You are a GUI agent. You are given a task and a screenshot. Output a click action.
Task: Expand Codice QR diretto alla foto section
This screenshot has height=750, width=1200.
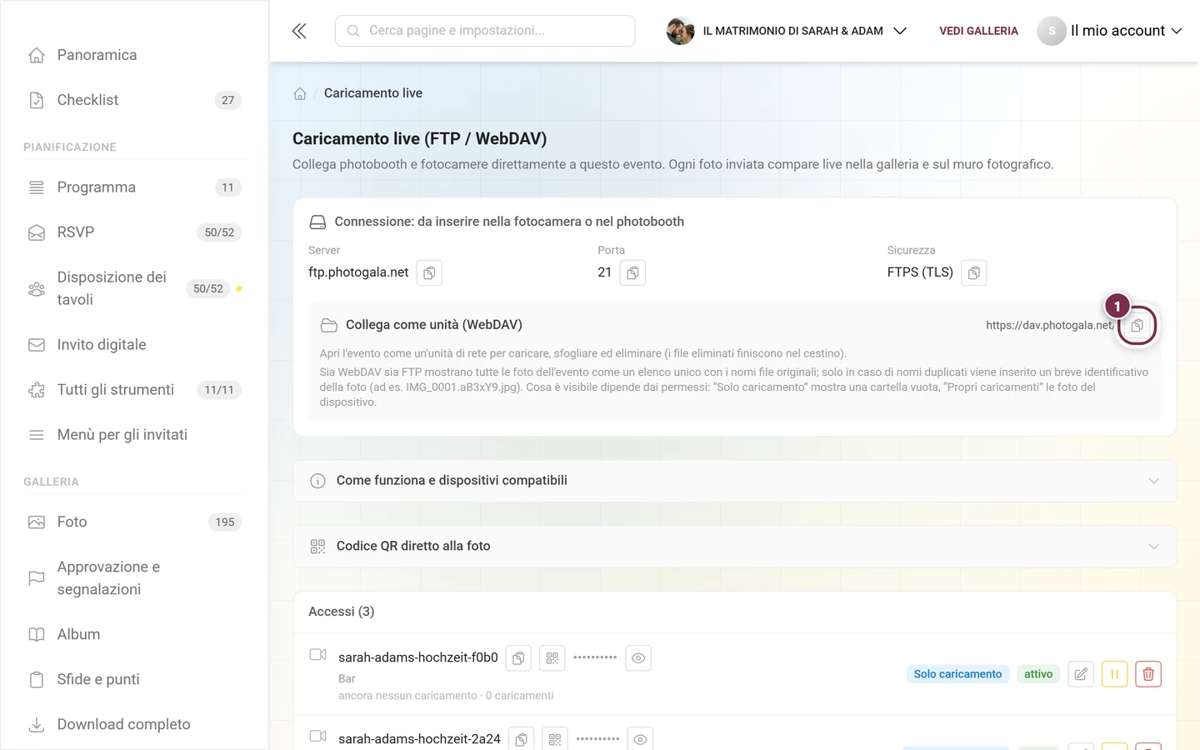click(x=734, y=546)
